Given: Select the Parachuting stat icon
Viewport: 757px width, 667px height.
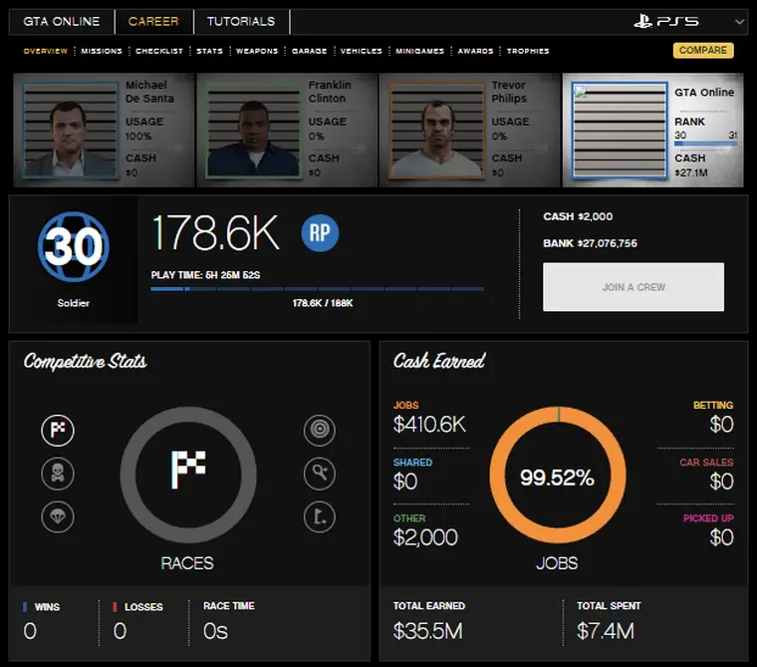Looking at the screenshot, I should [58, 516].
